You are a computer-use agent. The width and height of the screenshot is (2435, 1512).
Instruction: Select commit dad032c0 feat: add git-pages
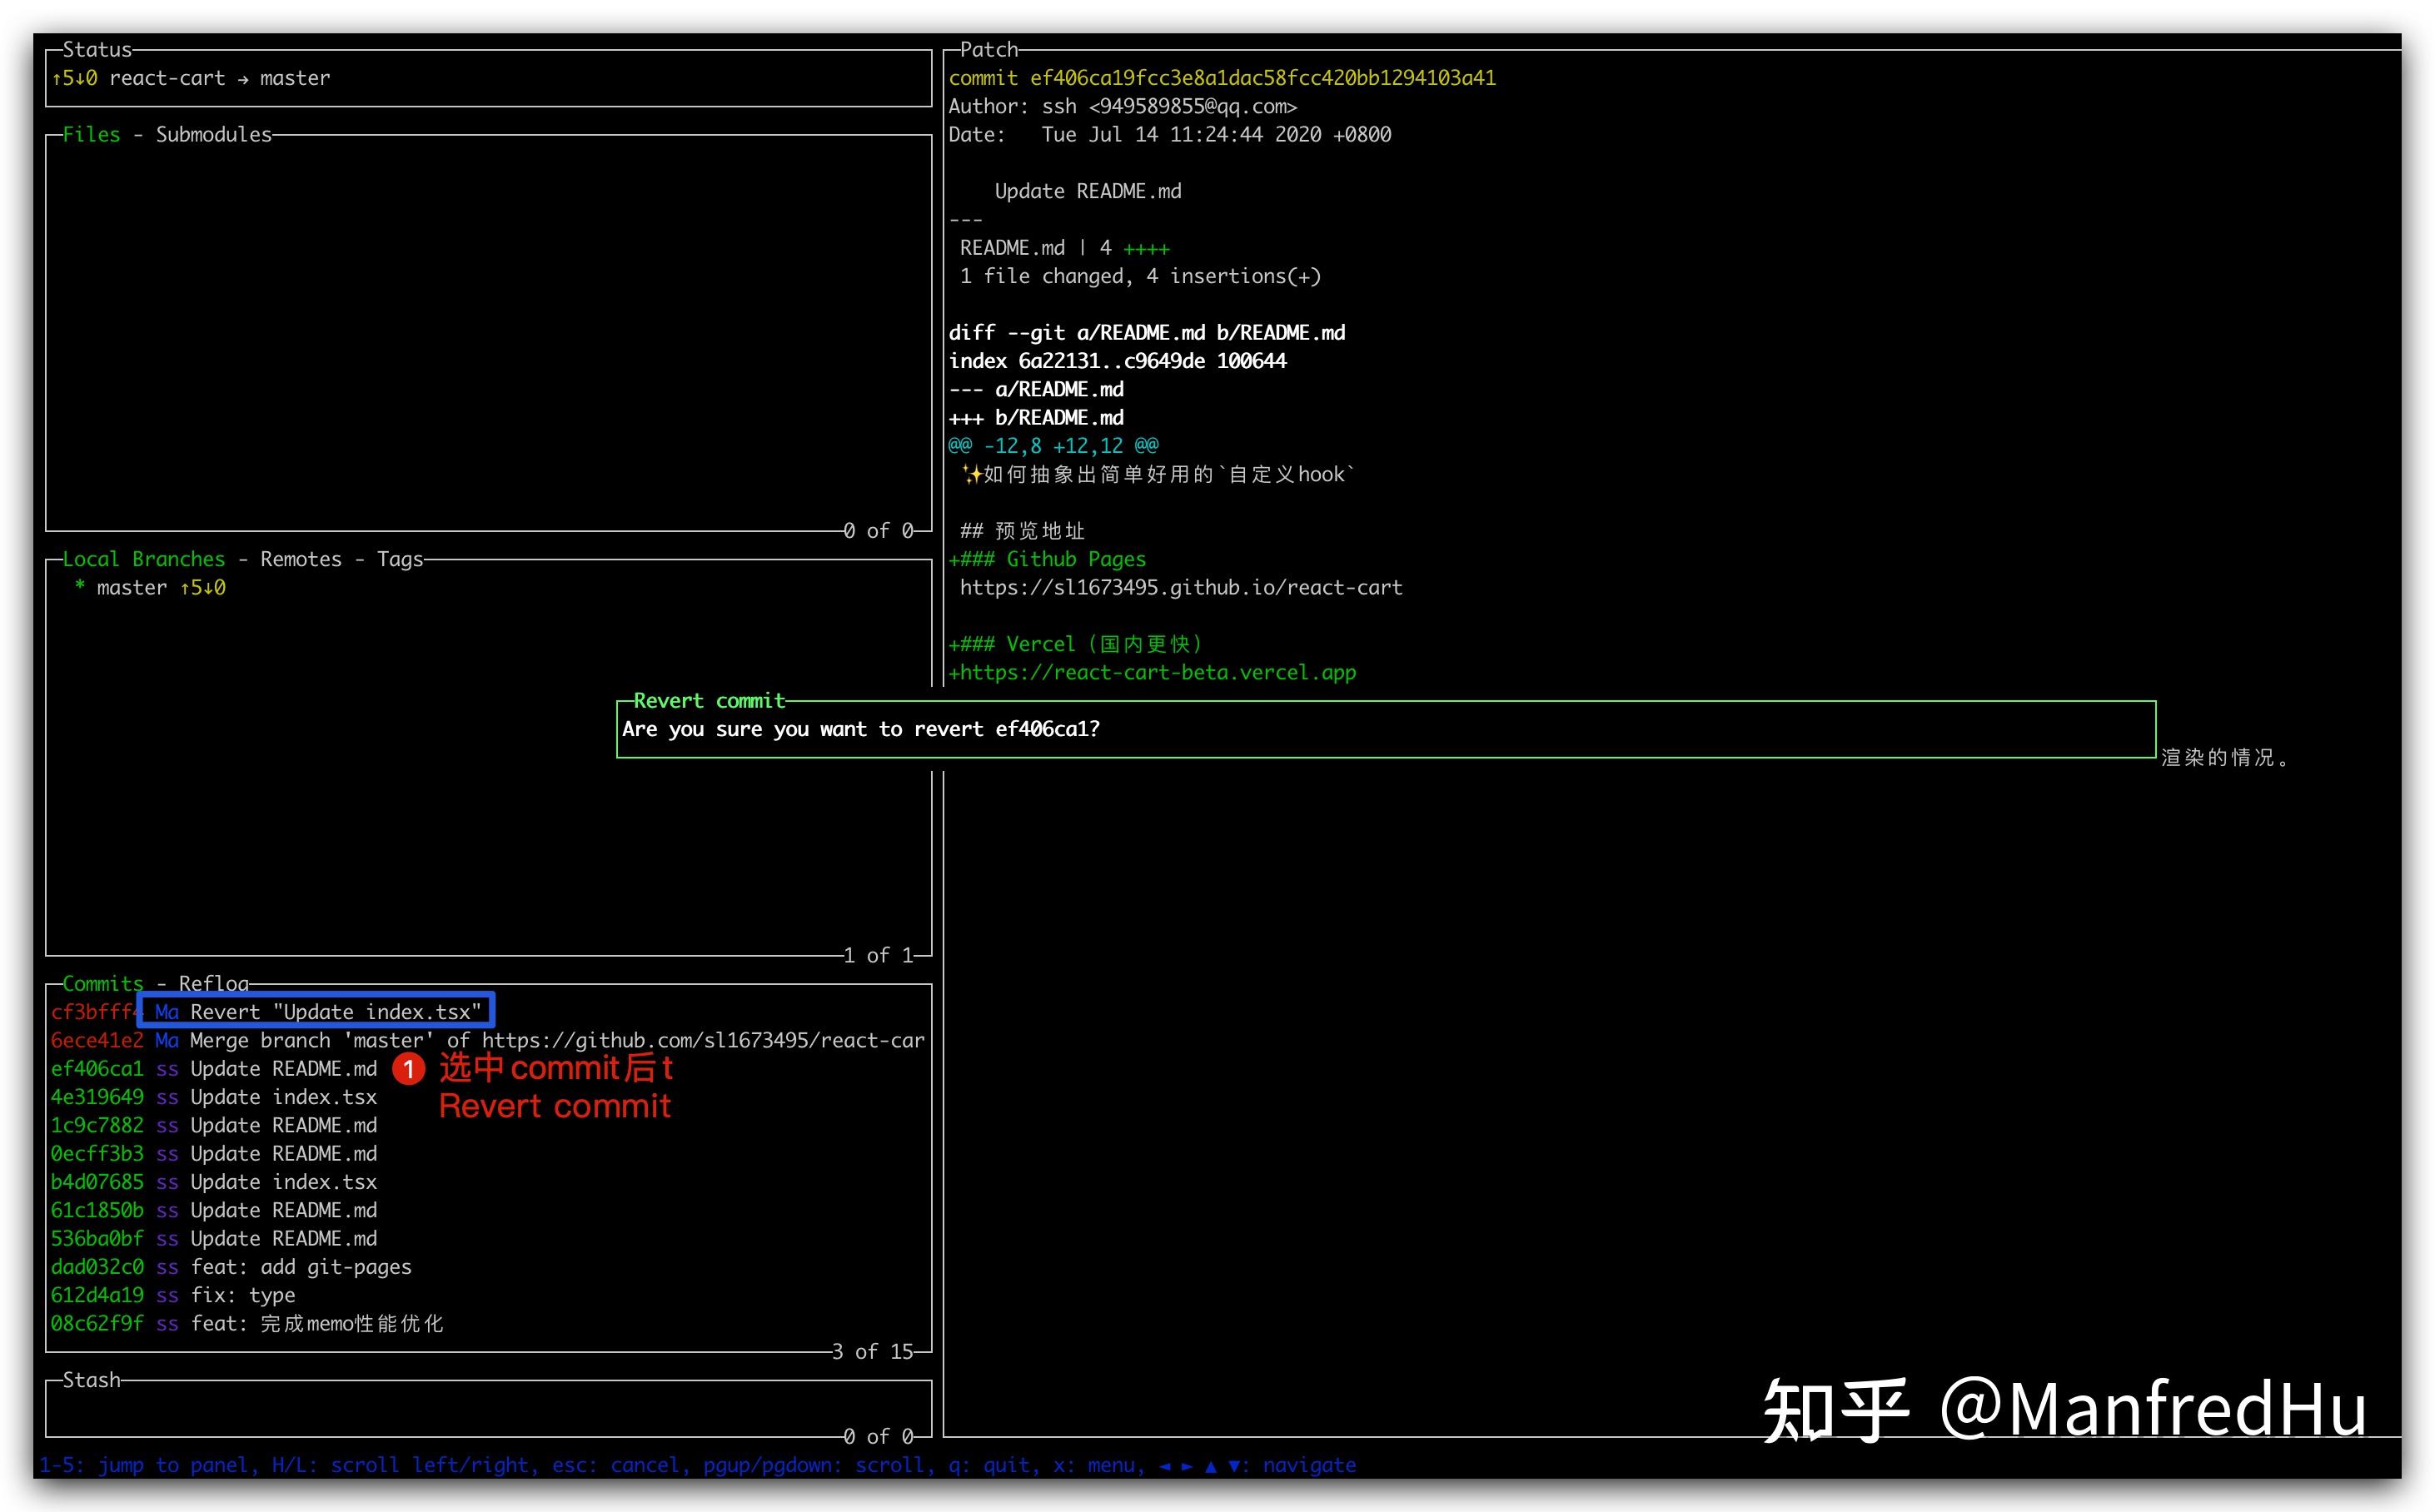coord(231,1267)
